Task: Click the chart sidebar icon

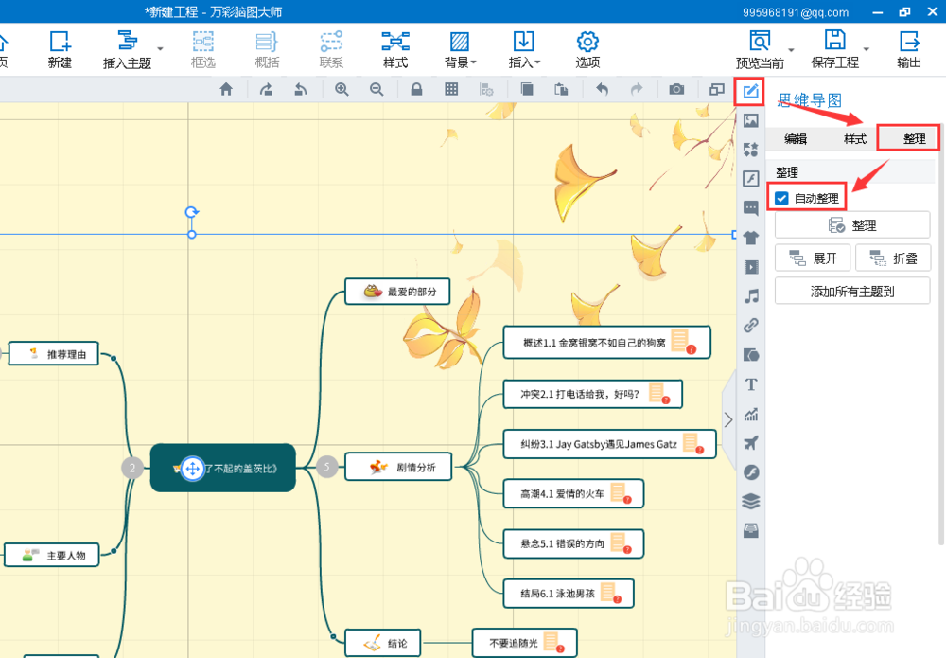Action: click(x=750, y=414)
